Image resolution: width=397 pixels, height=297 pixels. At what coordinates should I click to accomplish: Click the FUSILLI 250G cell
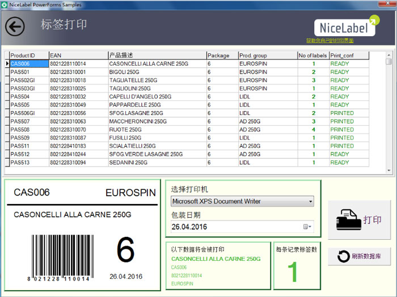[158, 138]
